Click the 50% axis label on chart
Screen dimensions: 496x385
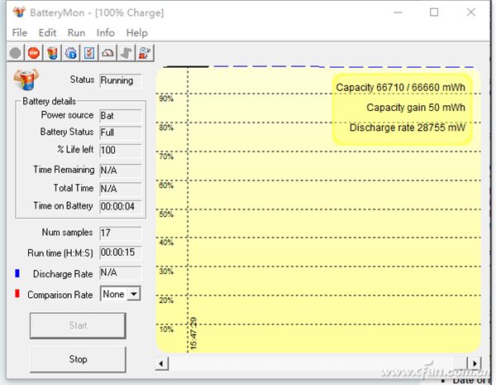166,214
